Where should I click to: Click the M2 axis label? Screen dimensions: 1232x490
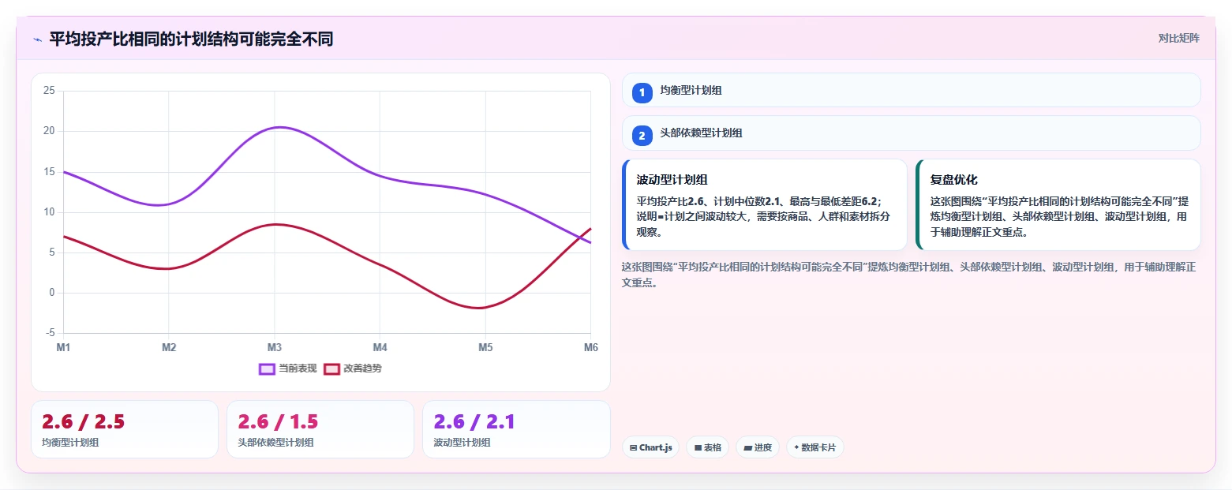pos(169,347)
